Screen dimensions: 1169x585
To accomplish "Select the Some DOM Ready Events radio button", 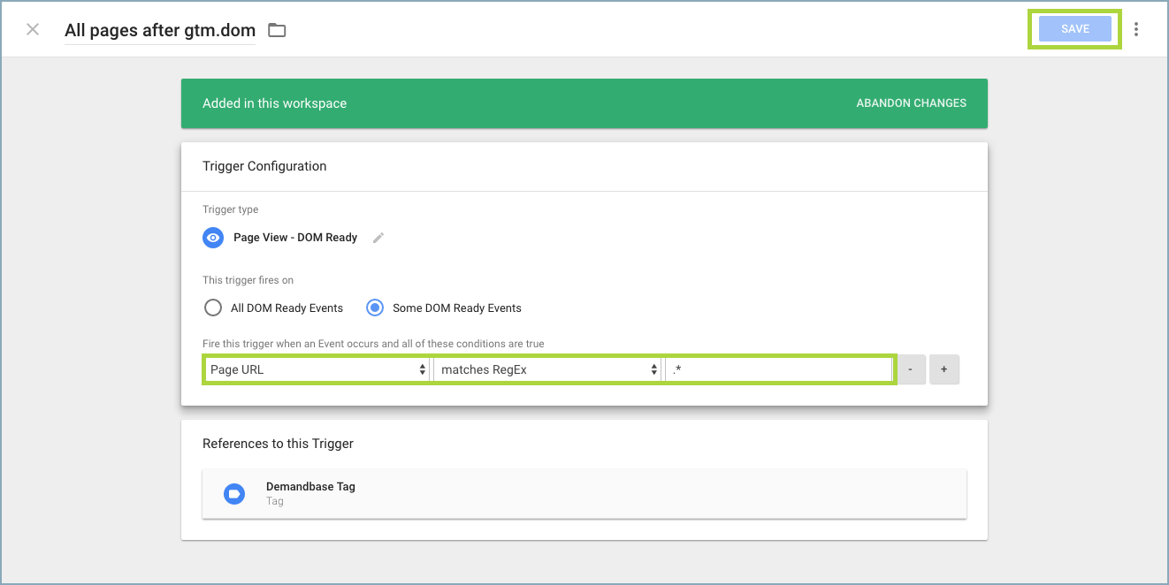I will 375,308.
